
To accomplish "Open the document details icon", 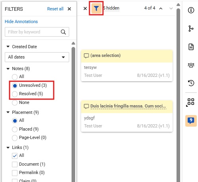I will point(191,47).
